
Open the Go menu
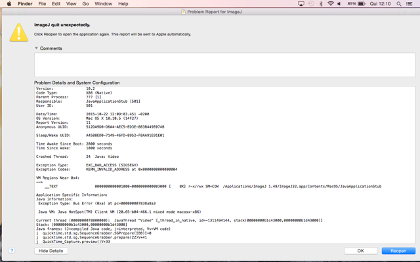(x=85, y=4)
